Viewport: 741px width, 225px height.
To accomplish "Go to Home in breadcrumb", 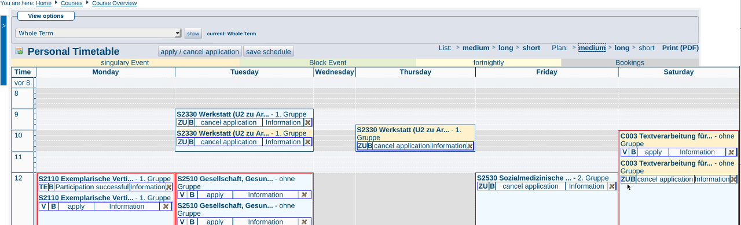I will [x=43, y=3].
